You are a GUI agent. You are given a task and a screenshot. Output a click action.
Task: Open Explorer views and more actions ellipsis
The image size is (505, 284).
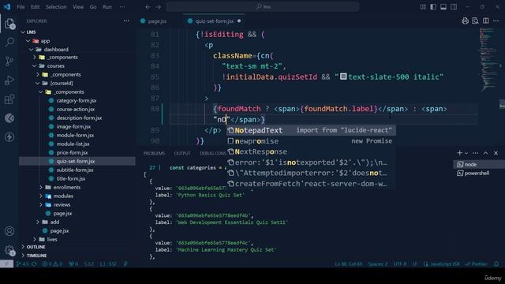pos(126,21)
